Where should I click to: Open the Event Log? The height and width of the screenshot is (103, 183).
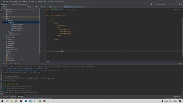177,96
